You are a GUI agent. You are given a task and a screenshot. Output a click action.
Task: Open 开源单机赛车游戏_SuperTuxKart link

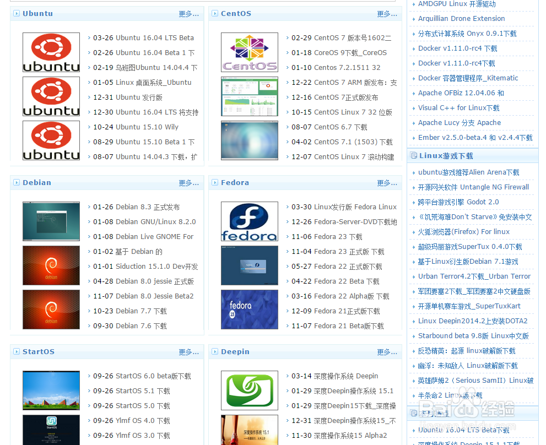469,306
